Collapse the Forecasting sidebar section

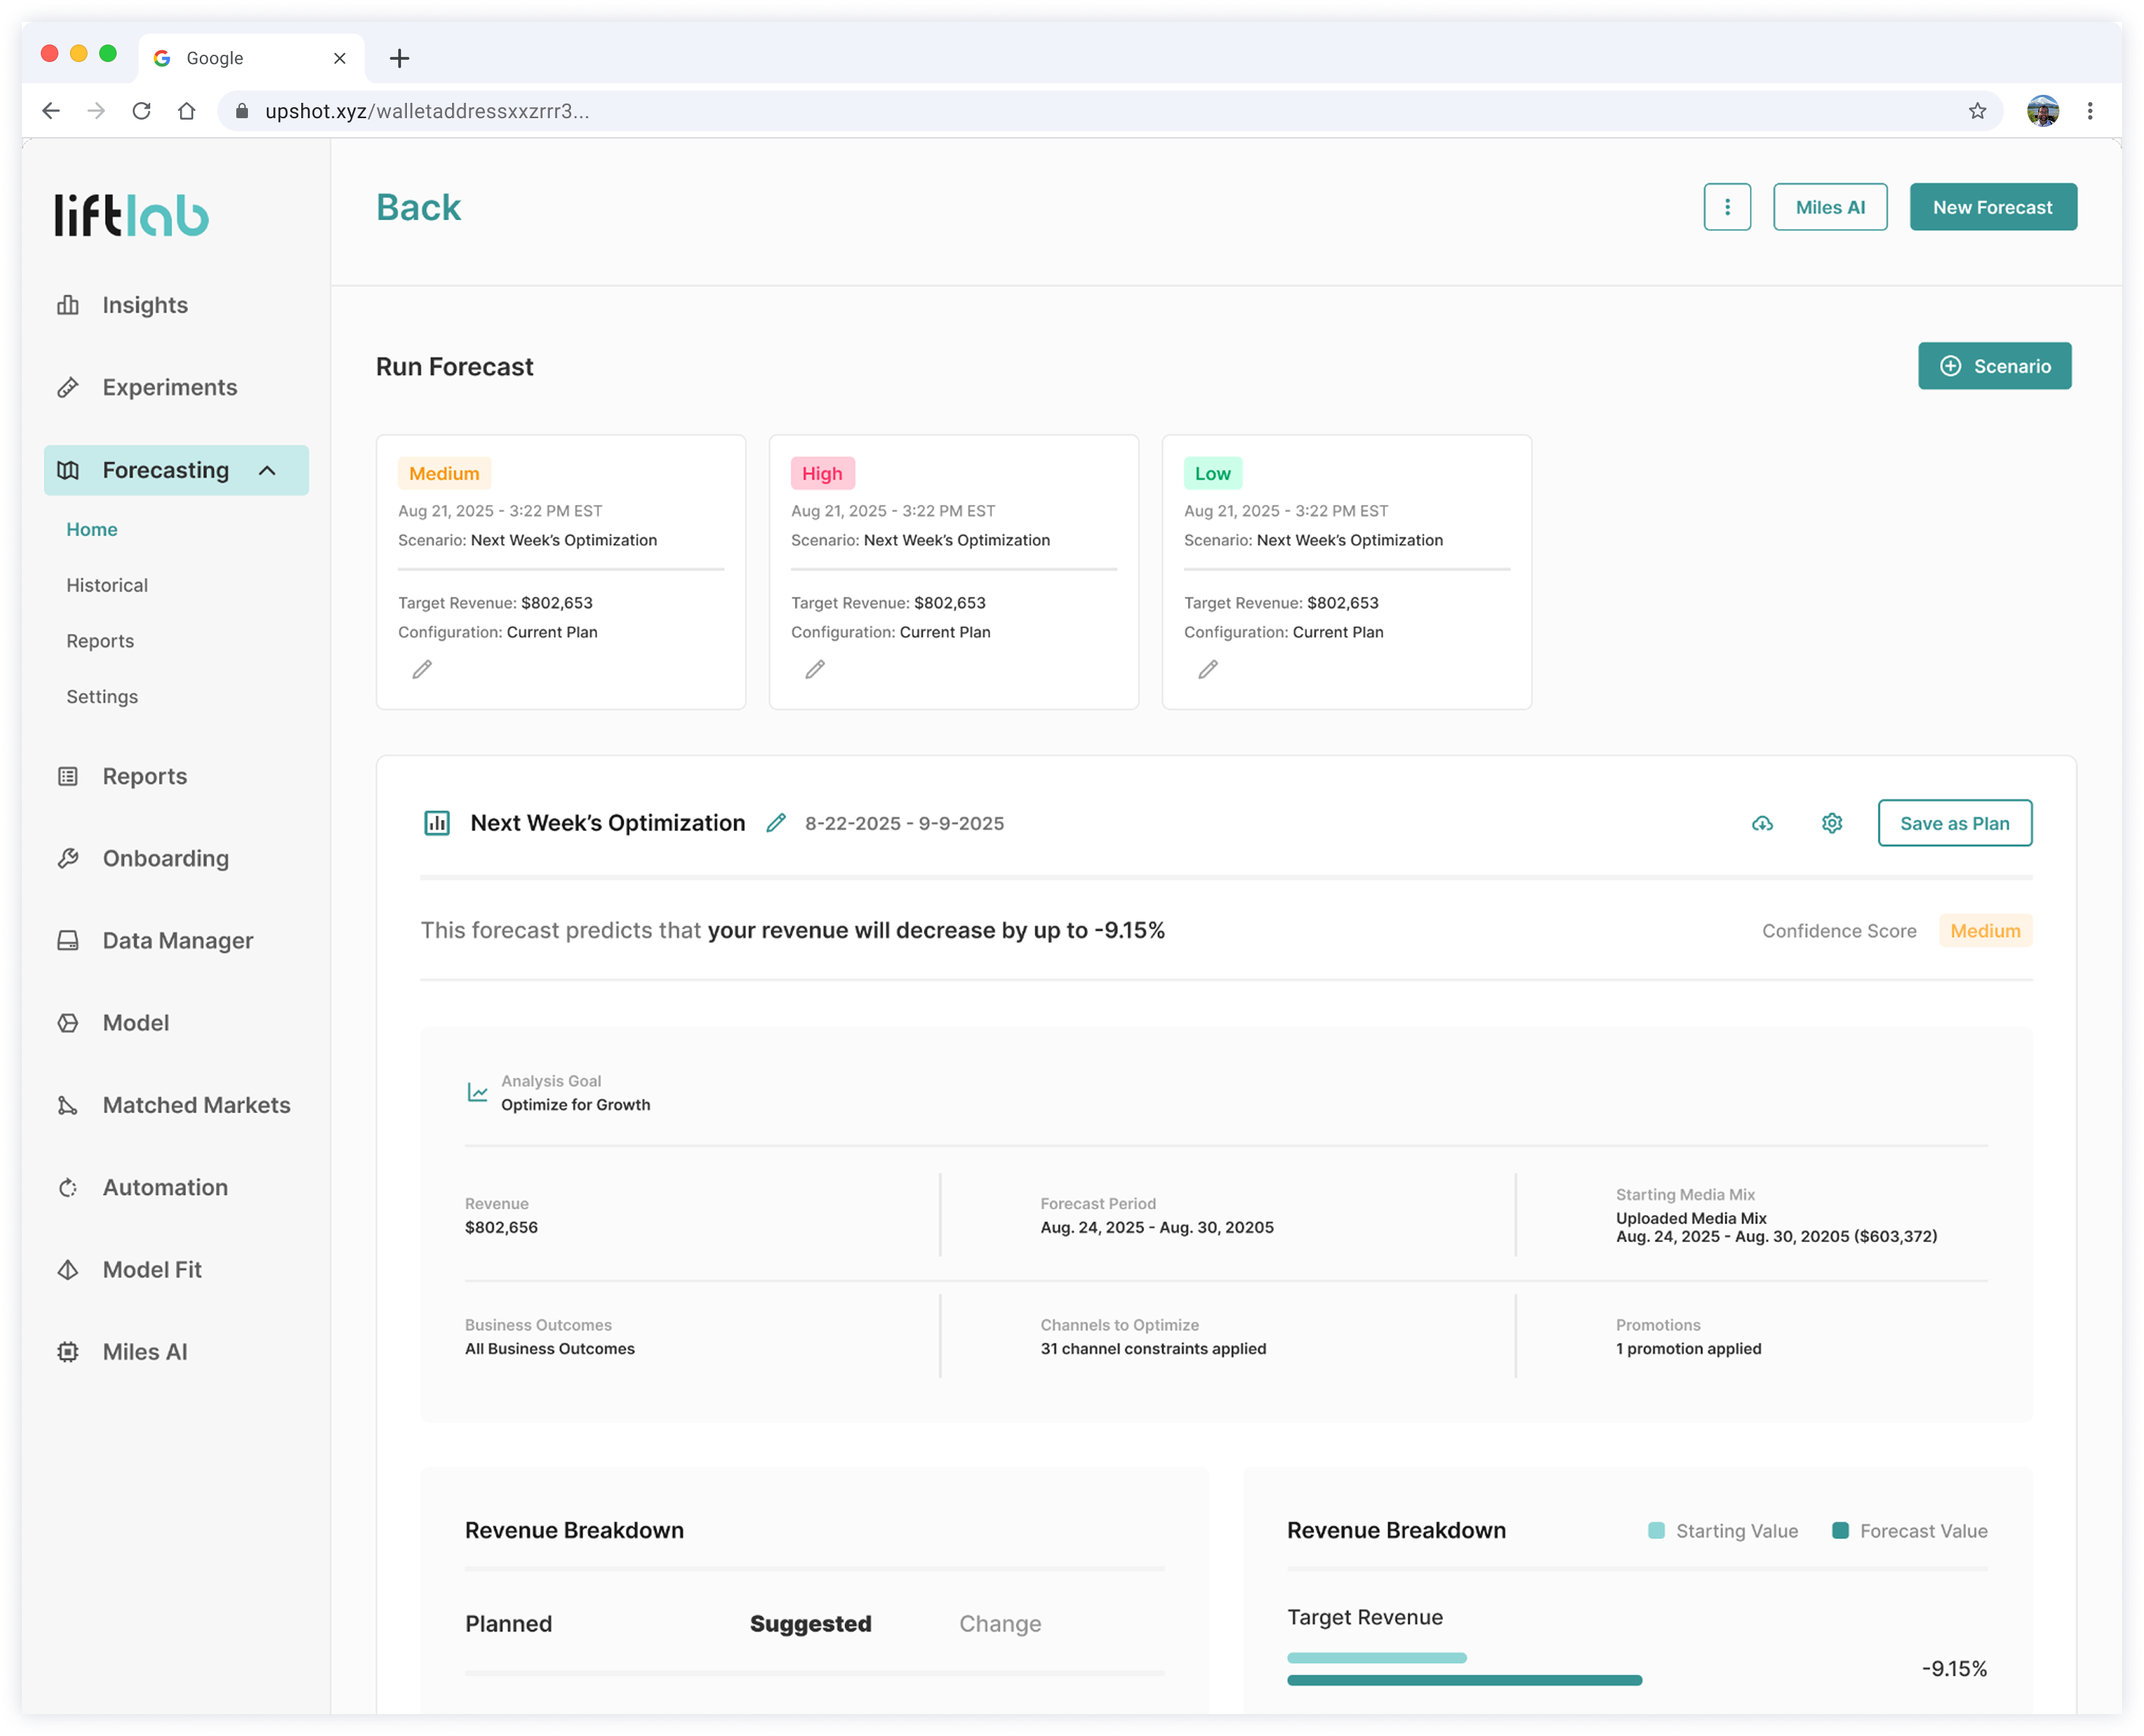coord(267,470)
